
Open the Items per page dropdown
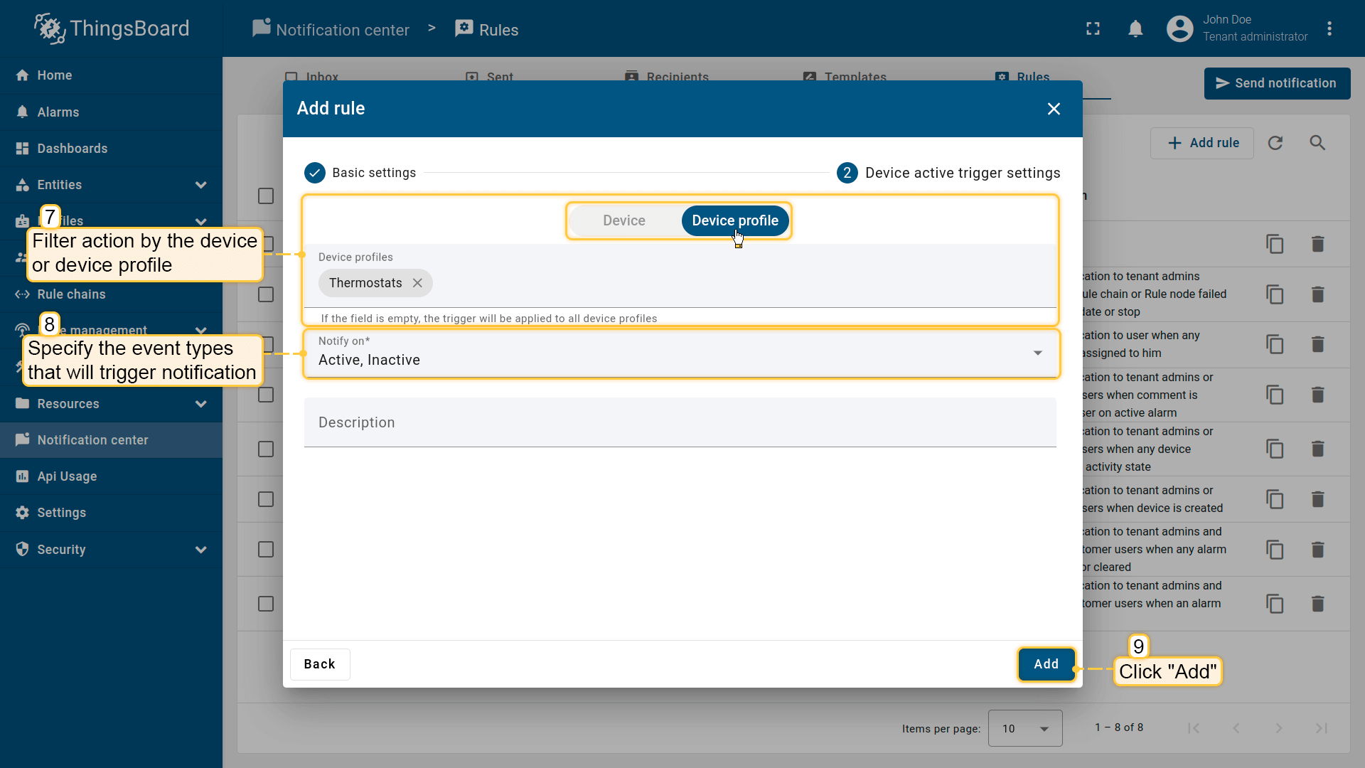1024,728
